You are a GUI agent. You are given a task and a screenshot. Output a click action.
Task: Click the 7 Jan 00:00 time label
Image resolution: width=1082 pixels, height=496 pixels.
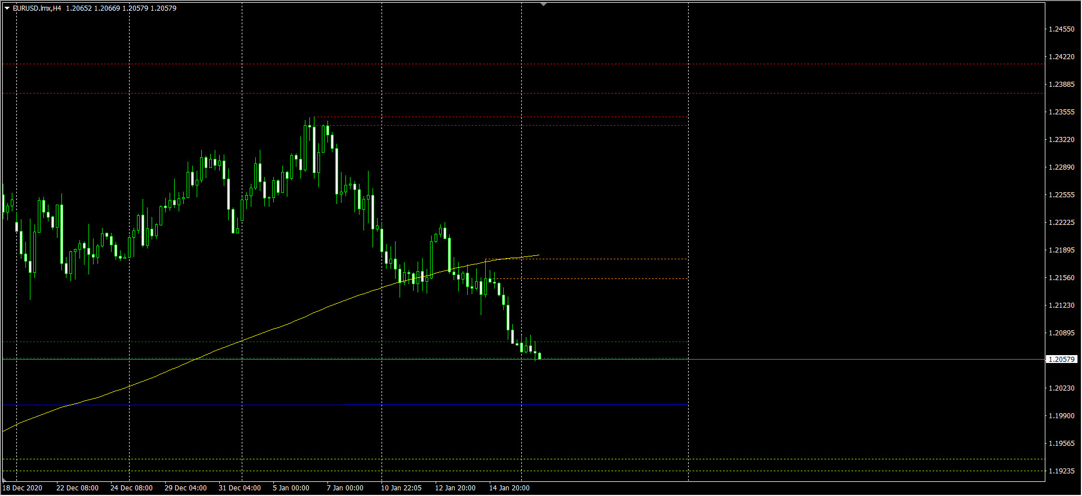tap(345, 488)
